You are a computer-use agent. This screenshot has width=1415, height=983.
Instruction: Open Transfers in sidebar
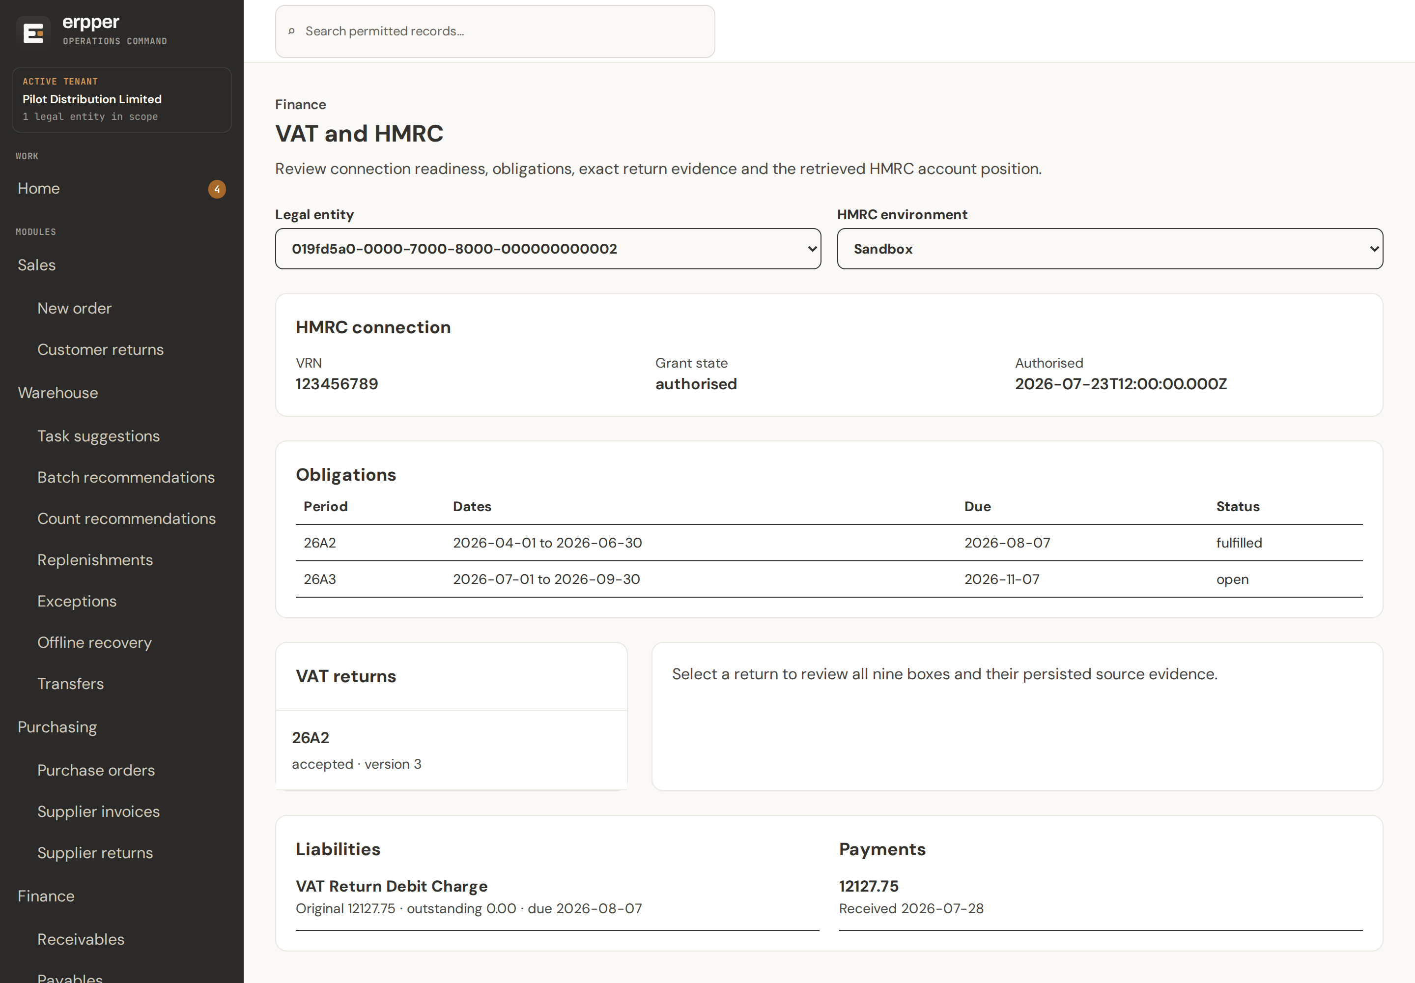coord(71,684)
